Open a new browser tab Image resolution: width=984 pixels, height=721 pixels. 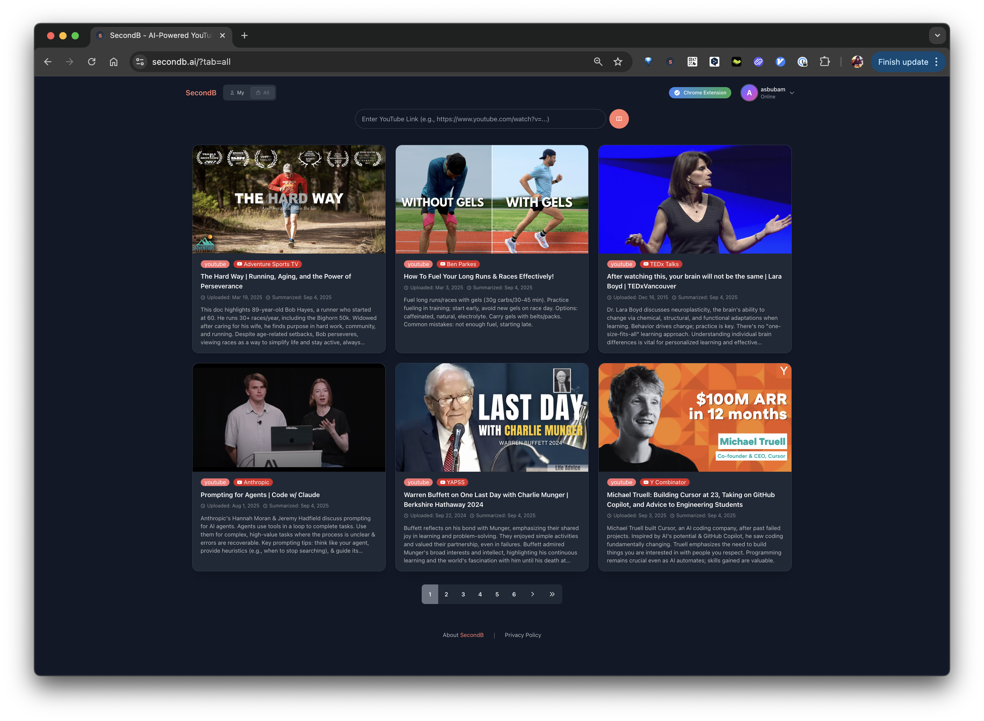pyautogui.click(x=244, y=35)
